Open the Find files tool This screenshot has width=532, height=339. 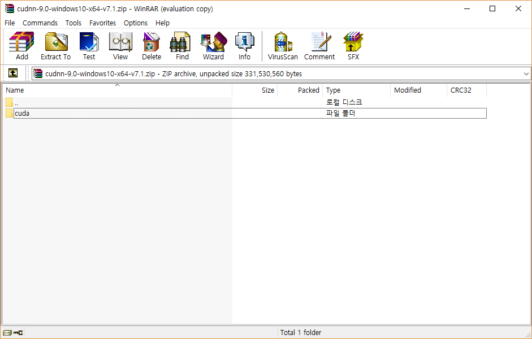pyautogui.click(x=182, y=46)
